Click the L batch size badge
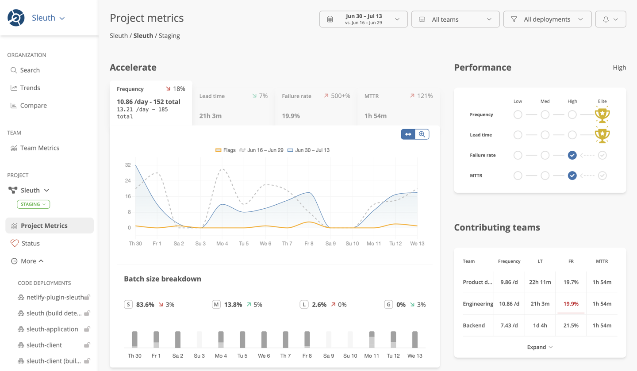This screenshot has height=371, width=637. pos(304,305)
